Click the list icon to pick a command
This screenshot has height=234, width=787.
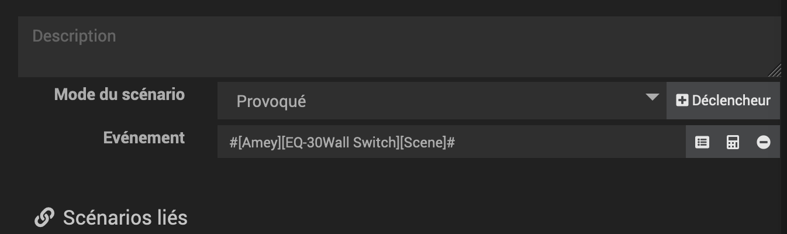pyautogui.click(x=702, y=142)
